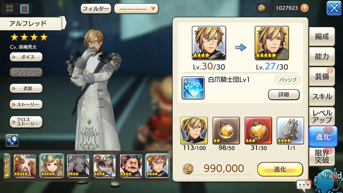Open the chat speech bubble icon
Viewport: 343px width, 193px height.
tap(303, 184)
